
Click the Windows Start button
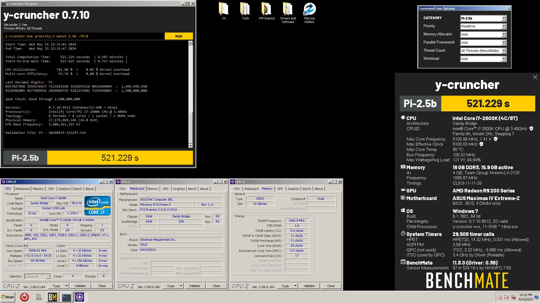(8, 297)
